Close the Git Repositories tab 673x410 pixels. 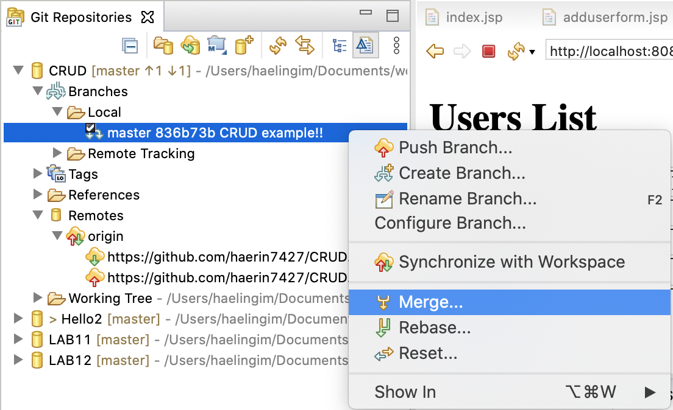pos(148,17)
